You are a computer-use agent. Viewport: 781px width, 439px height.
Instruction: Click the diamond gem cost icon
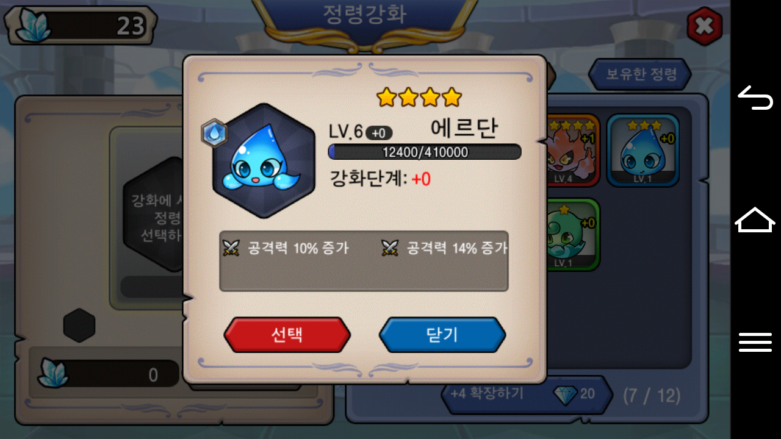coord(565,394)
